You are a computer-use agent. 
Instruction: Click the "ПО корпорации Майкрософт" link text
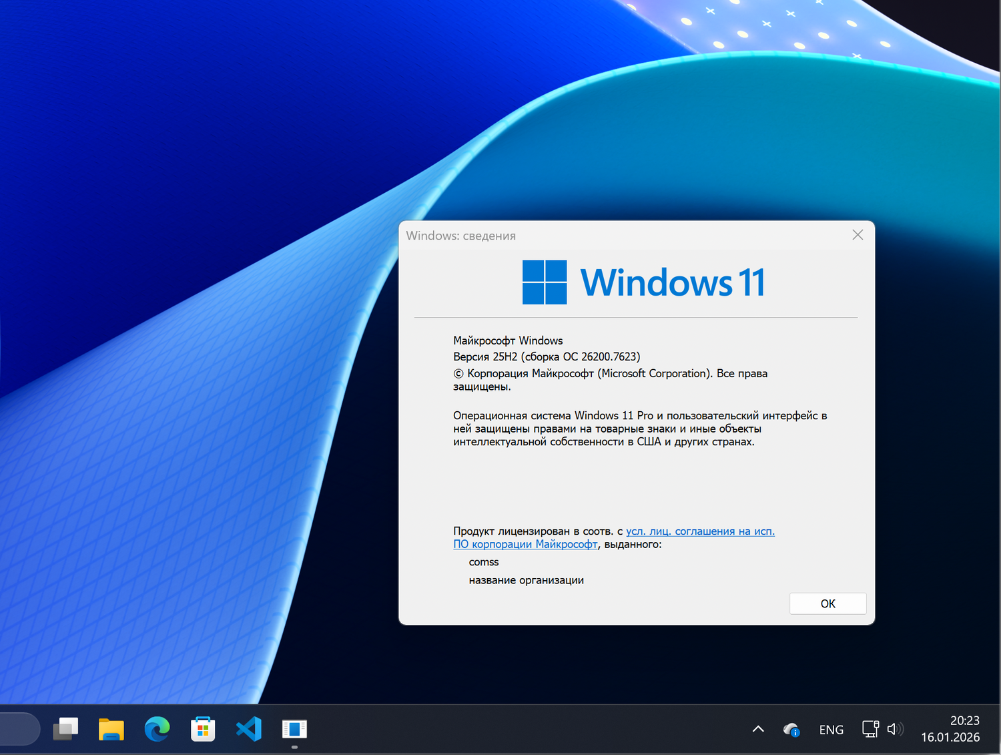[x=525, y=544]
